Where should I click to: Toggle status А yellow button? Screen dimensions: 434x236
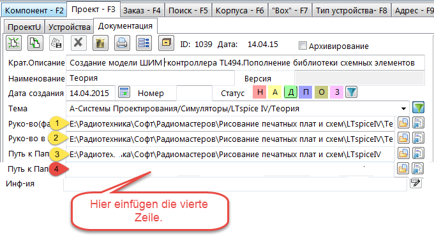coord(275,92)
